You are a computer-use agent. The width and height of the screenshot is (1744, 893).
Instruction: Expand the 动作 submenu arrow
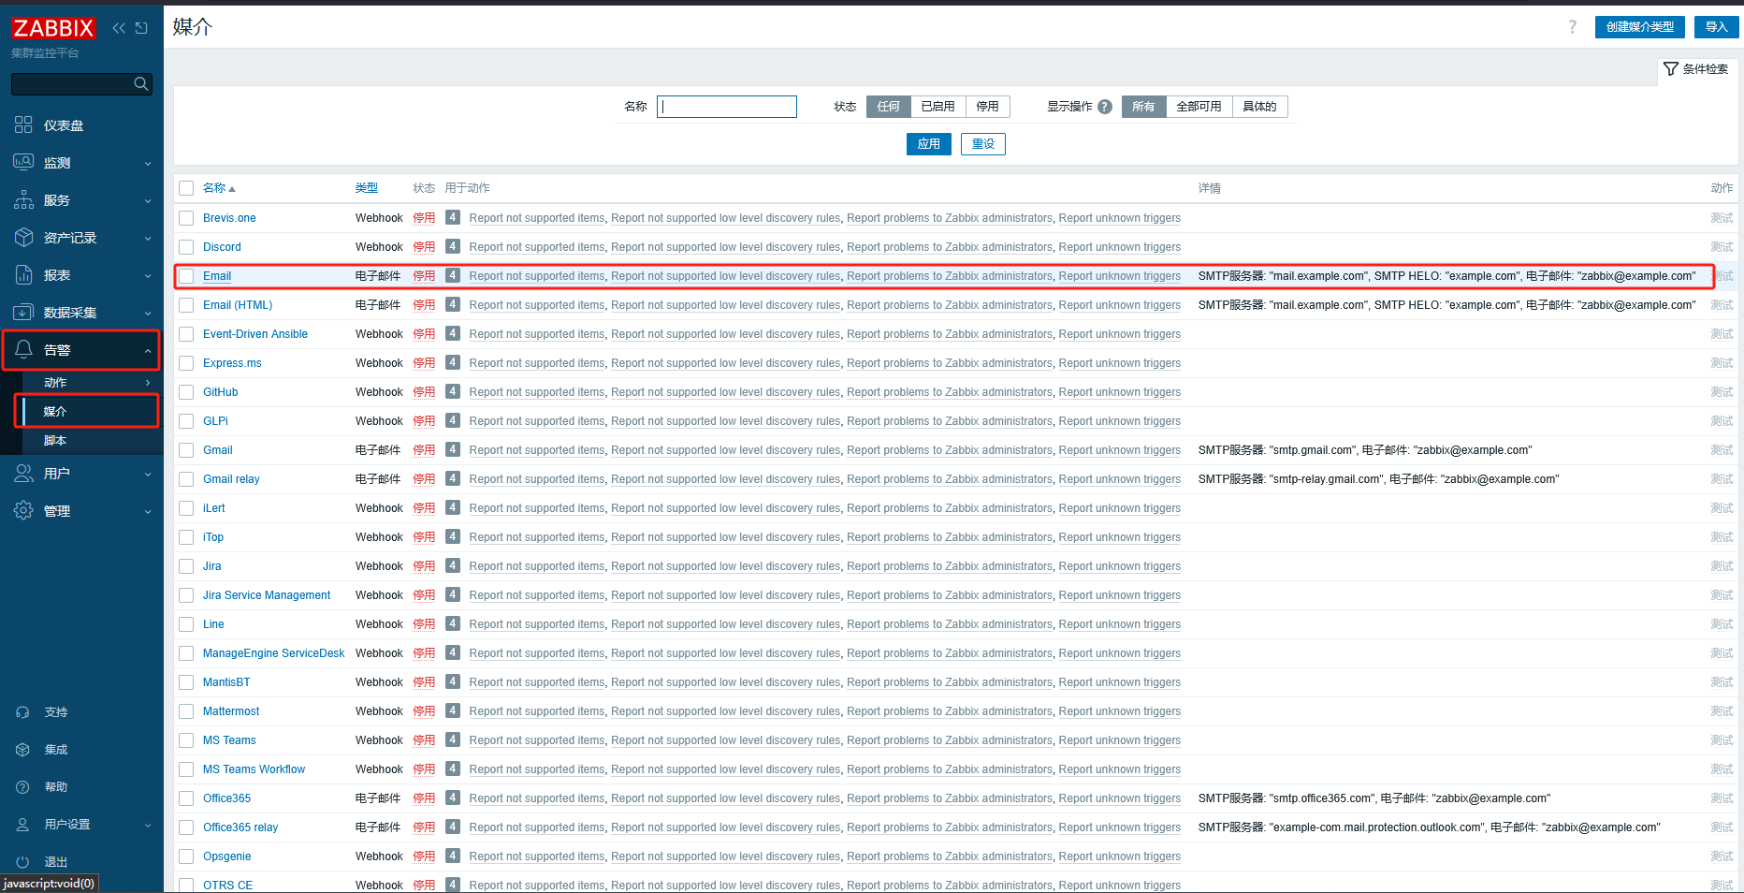point(148,383)
